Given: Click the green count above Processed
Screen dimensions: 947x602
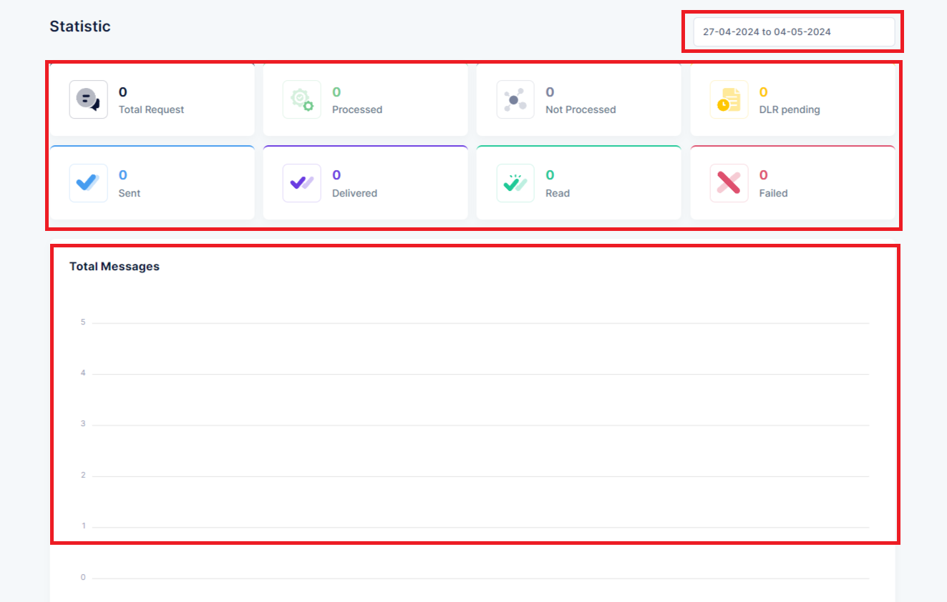Looking at the screenshot, I should click(336, 92).
